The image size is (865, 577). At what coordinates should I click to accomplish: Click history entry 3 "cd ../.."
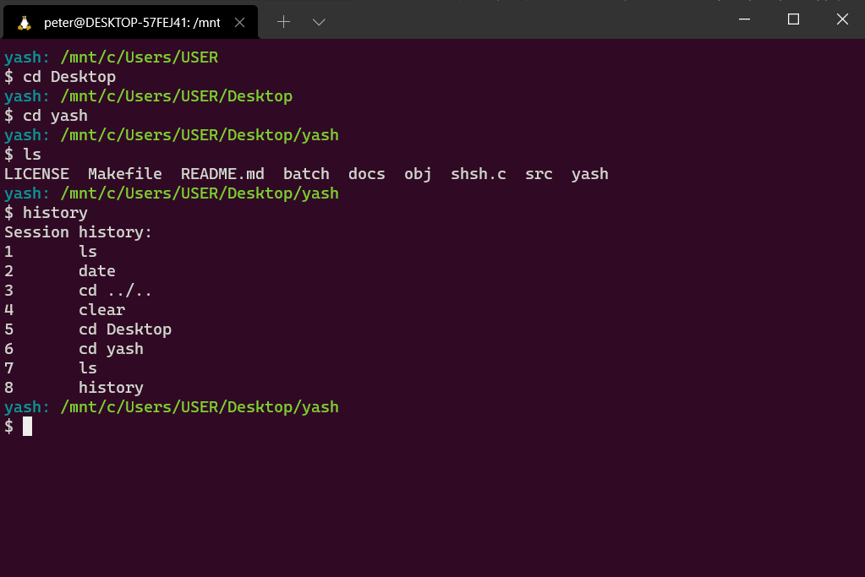[115, 291]
